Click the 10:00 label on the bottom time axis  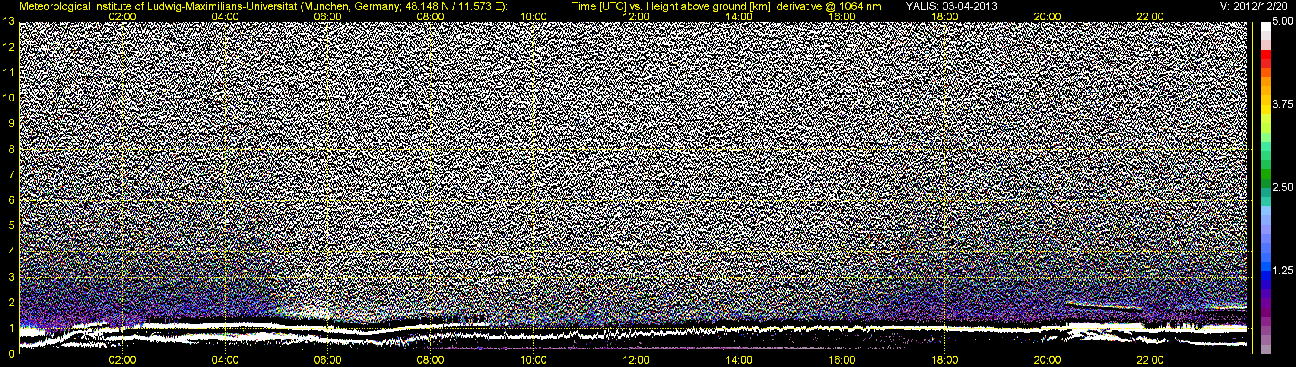click(x=533, y=361)
